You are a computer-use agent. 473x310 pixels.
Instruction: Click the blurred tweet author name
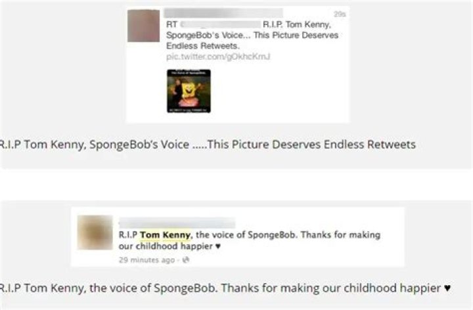click(x=223, y=13)
